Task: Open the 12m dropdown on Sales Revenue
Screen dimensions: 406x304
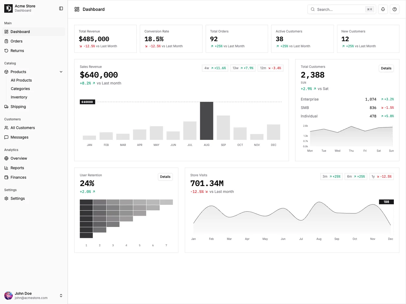Action: [x=270, y=68]
